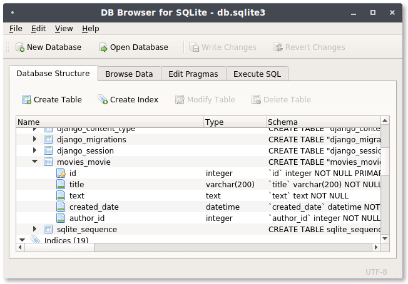The image size is (408, 284).
Task: Select the Database Structure tab
Action: tap(53, 74)
